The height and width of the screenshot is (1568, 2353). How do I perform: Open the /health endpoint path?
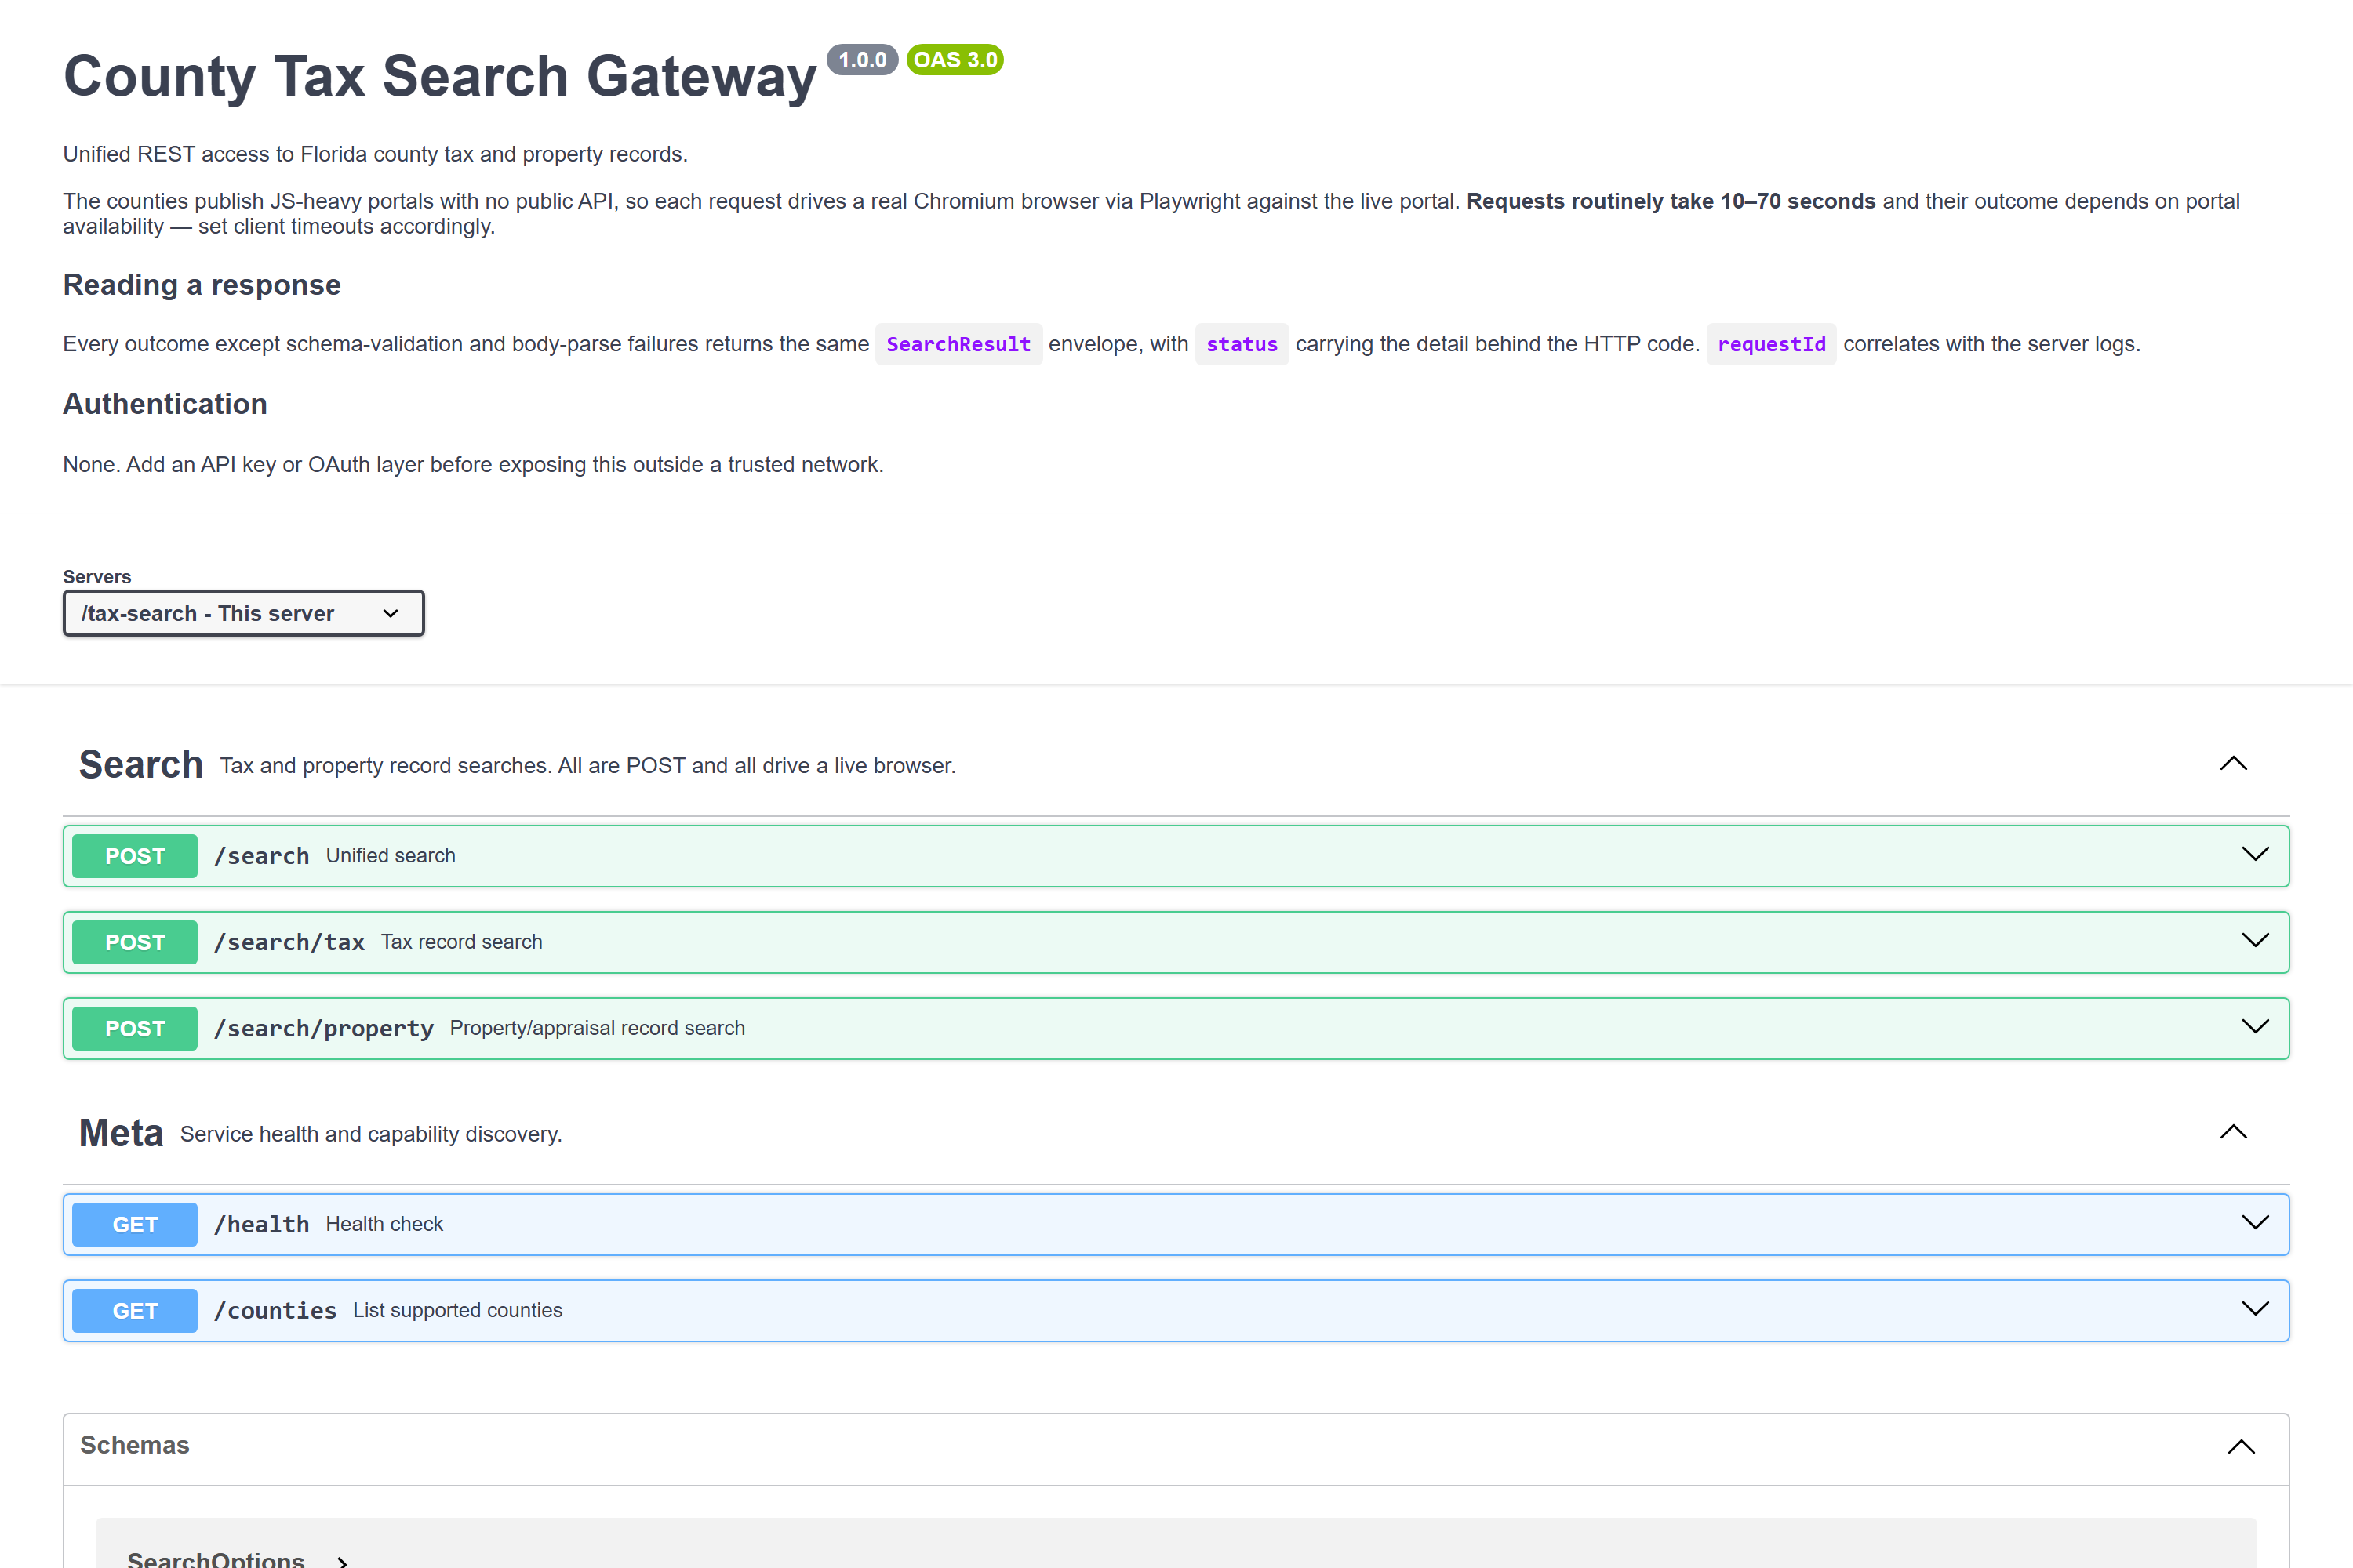(261, 1224)
